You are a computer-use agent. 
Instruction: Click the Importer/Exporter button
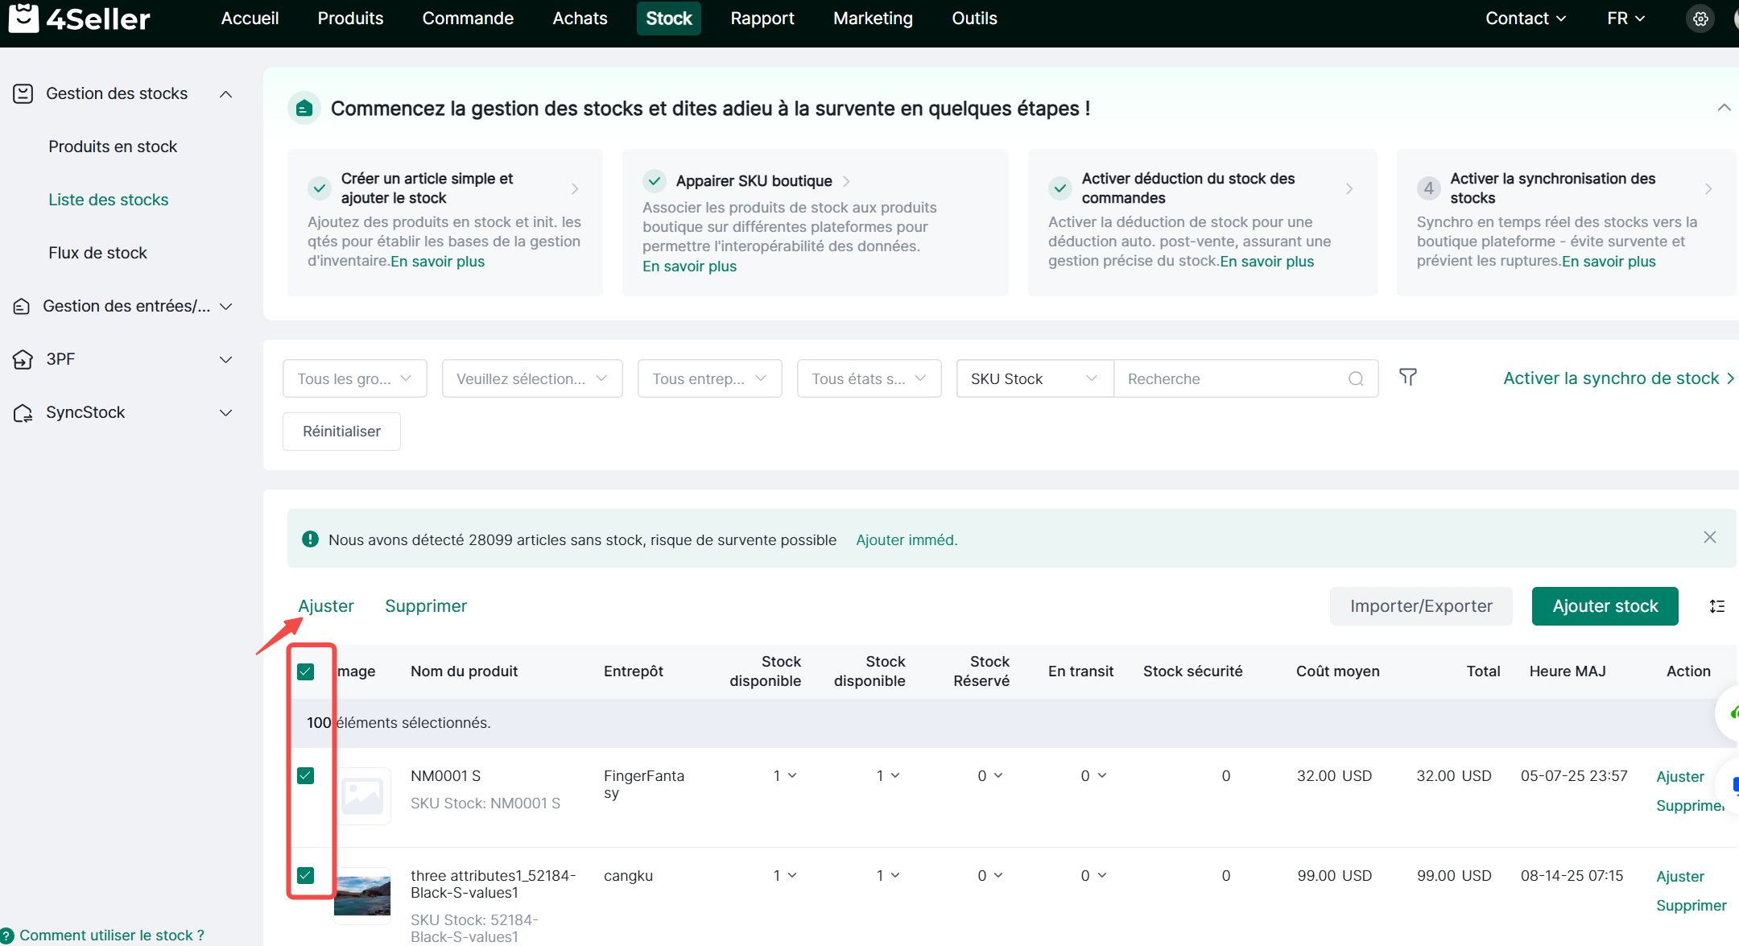pyautogui.click(x=1420, y=606)
